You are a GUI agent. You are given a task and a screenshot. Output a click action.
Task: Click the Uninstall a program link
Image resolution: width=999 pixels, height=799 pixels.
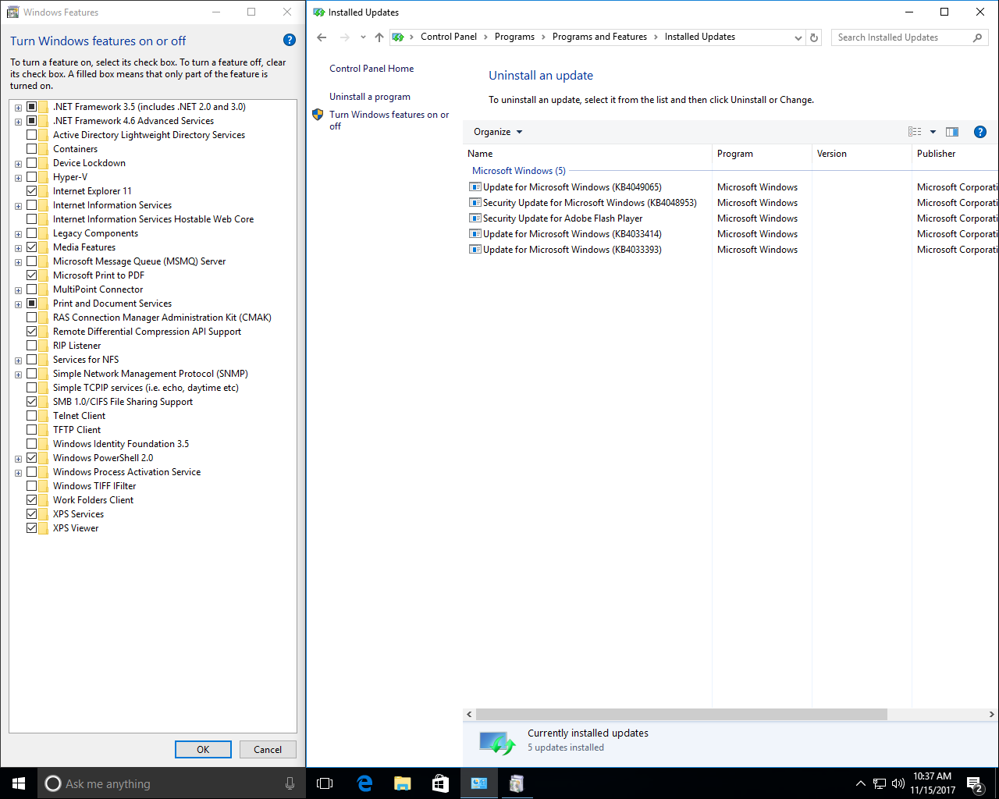[370, 97]
